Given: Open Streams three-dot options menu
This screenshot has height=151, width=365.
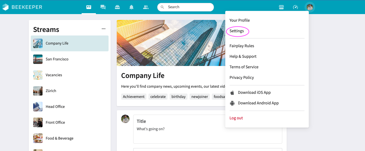Looking at the screenshot, I should click(104, 29).
